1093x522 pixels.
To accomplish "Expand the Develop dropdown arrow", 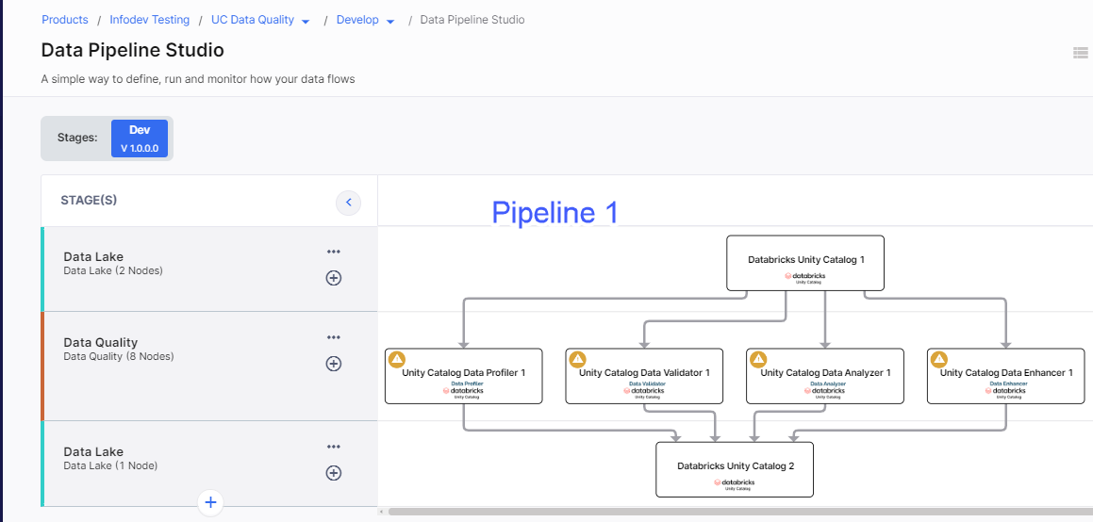I will [390, 22].
